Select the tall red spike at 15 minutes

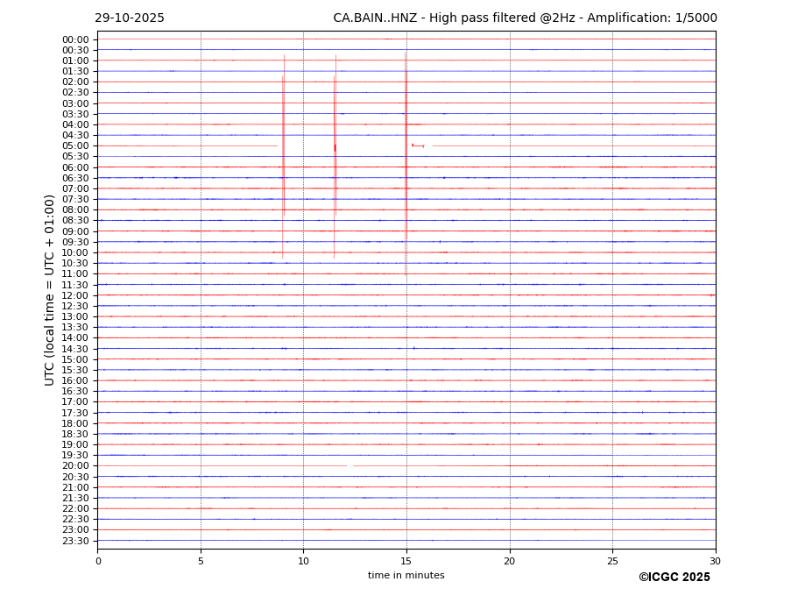[x=406, y=149]
